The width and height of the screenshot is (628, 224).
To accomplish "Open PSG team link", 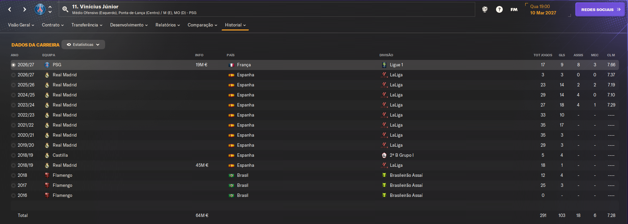I will click(x=57, y=65).
